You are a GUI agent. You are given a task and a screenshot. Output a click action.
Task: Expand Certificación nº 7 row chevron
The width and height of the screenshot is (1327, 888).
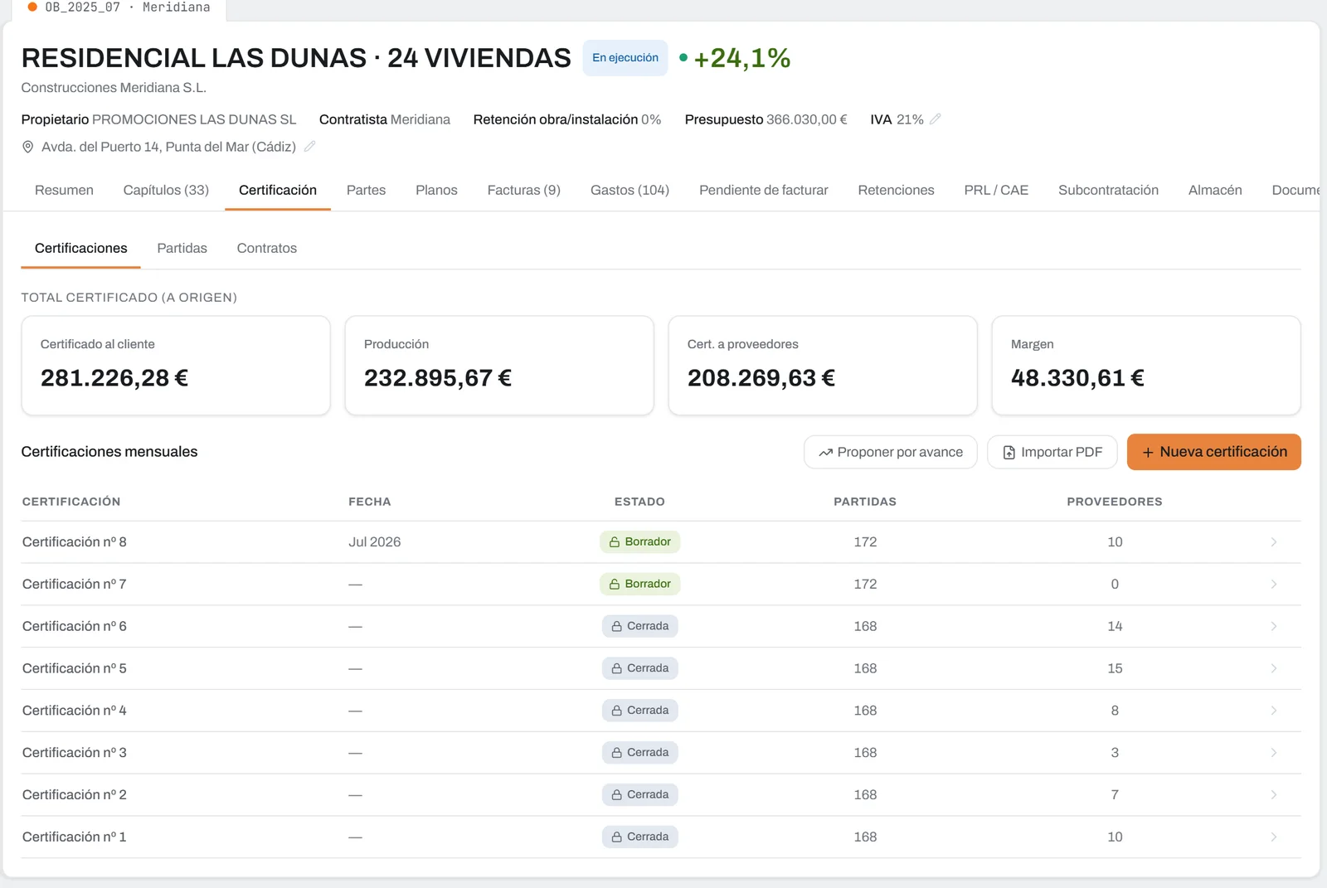[1274, 585]
